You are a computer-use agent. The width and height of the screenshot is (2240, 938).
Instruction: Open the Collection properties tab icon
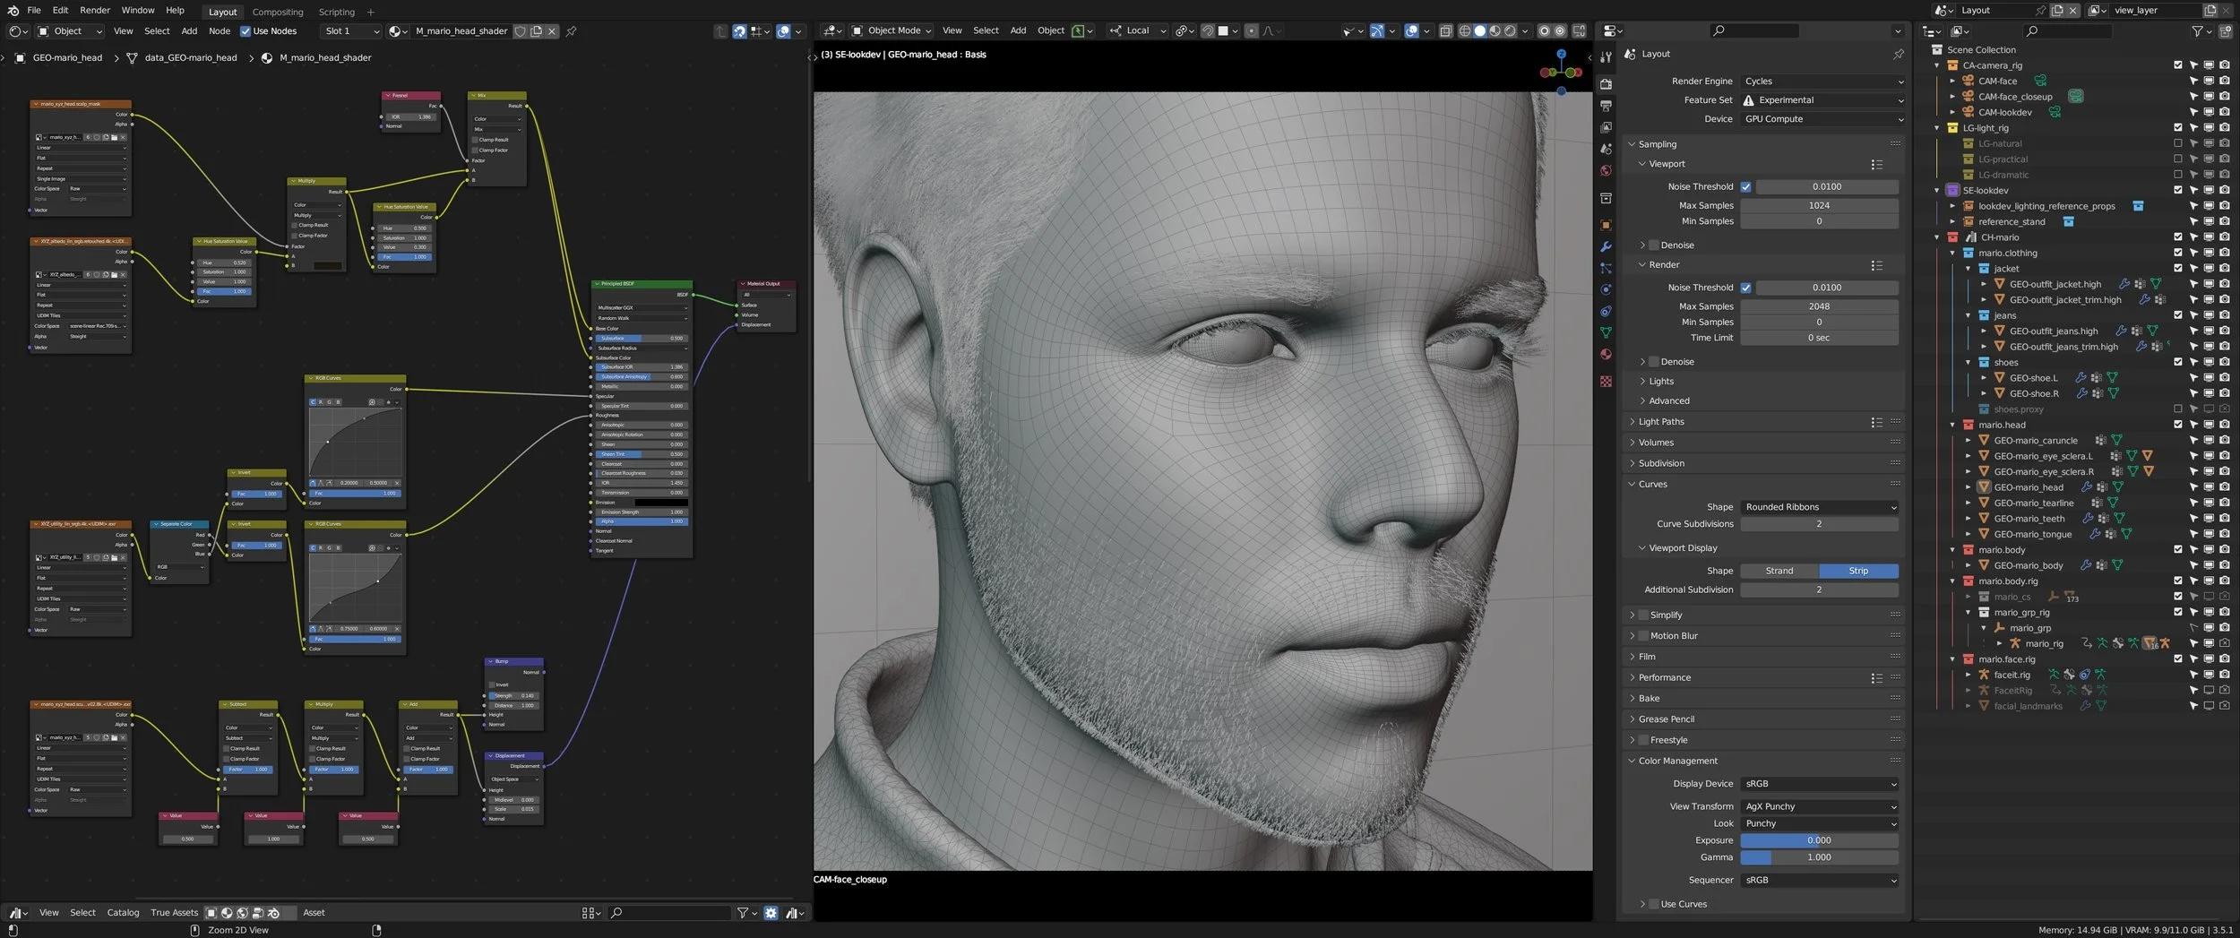click(1606, 198)
